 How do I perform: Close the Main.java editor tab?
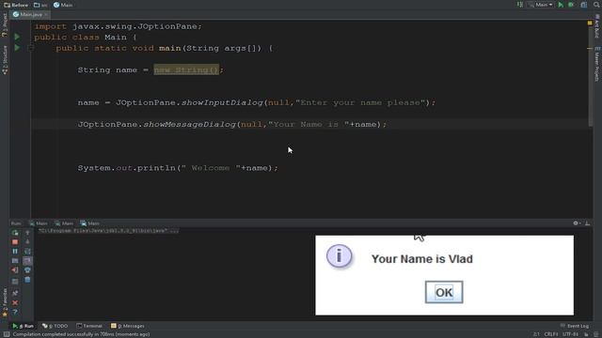[46, 15]
